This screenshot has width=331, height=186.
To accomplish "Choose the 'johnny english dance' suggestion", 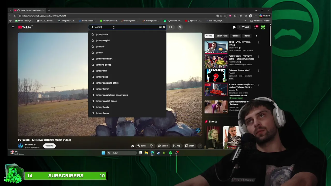I will [127, 101].
